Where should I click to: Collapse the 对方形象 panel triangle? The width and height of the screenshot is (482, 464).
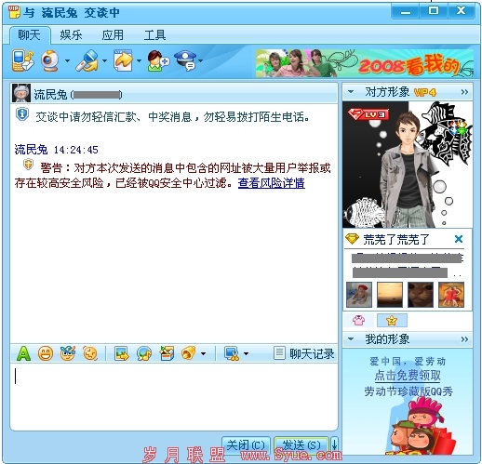[x=351, y=92]
